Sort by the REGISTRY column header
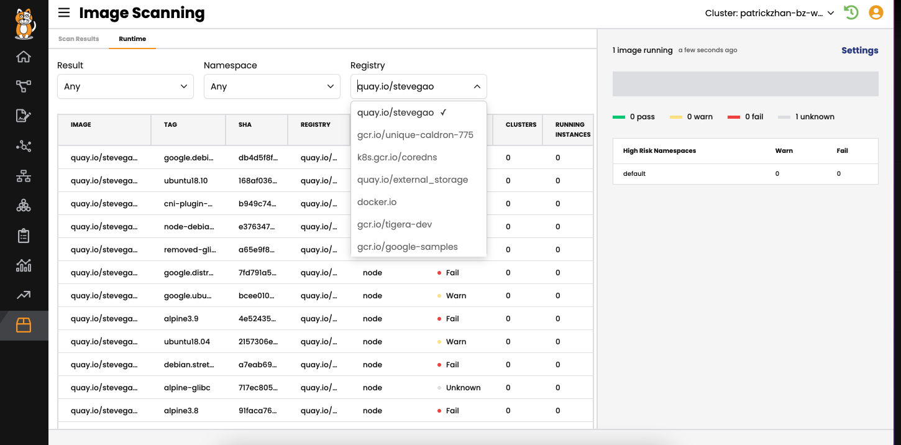The image size is (901, 445). point(319,129)
